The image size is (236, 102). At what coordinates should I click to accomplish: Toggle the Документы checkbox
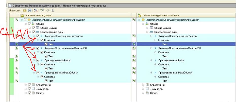(x=29, y=89)
